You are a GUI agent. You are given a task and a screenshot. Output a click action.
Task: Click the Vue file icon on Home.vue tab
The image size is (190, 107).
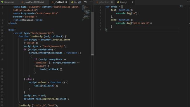tap(2, 2)
